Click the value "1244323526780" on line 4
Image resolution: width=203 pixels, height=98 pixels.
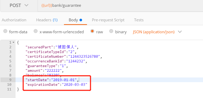click(84, 57)
